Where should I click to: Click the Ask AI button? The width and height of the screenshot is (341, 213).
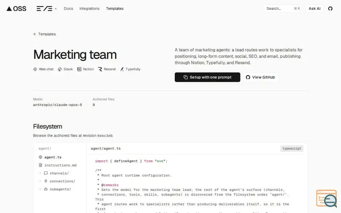coord(315,9)
